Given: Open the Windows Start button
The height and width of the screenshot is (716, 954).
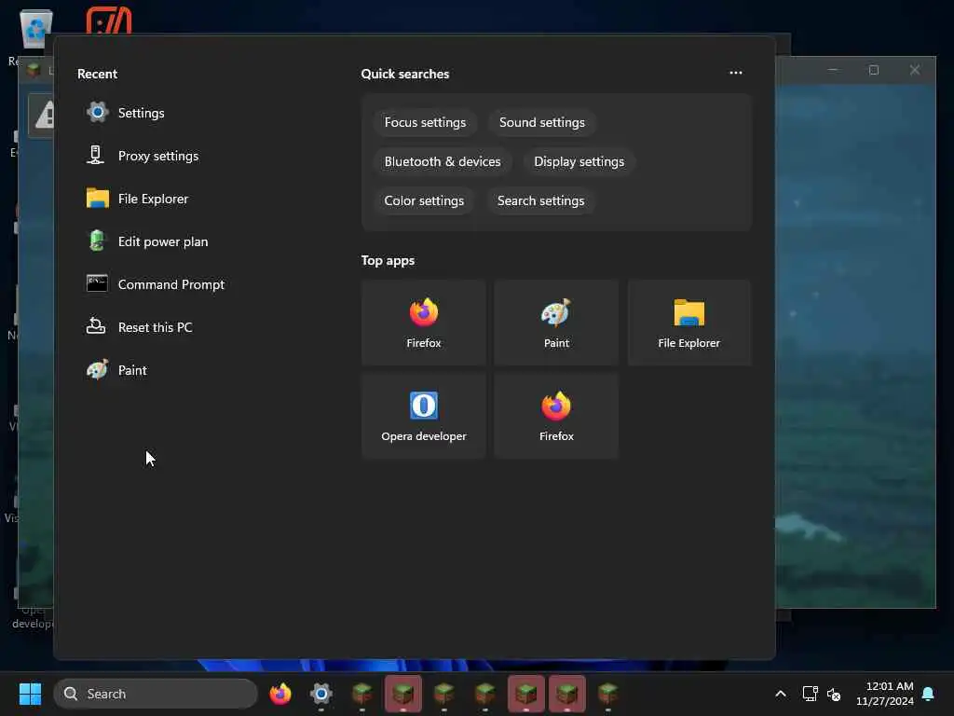Looking at the screenshot, I should [x=30, y=694].
